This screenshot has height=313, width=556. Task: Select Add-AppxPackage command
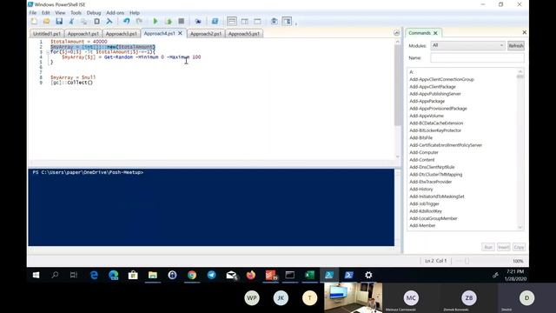(427, 101)
